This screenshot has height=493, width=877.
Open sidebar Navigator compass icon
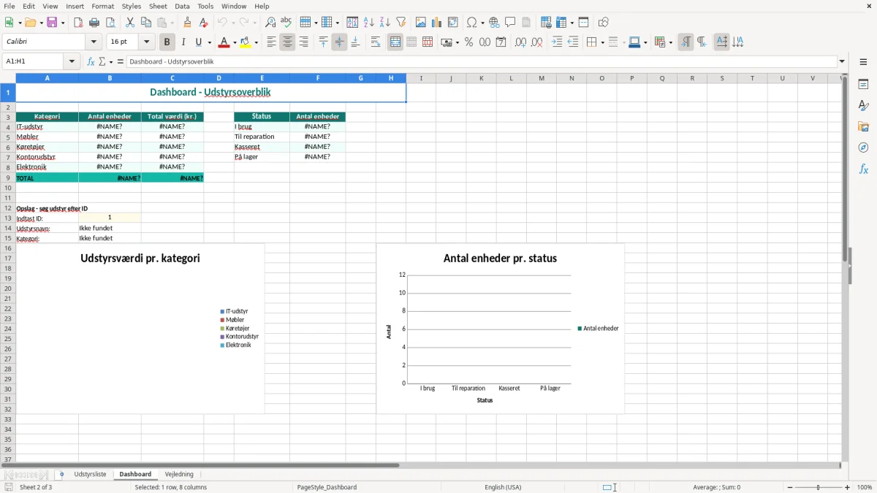coord(863,148)
